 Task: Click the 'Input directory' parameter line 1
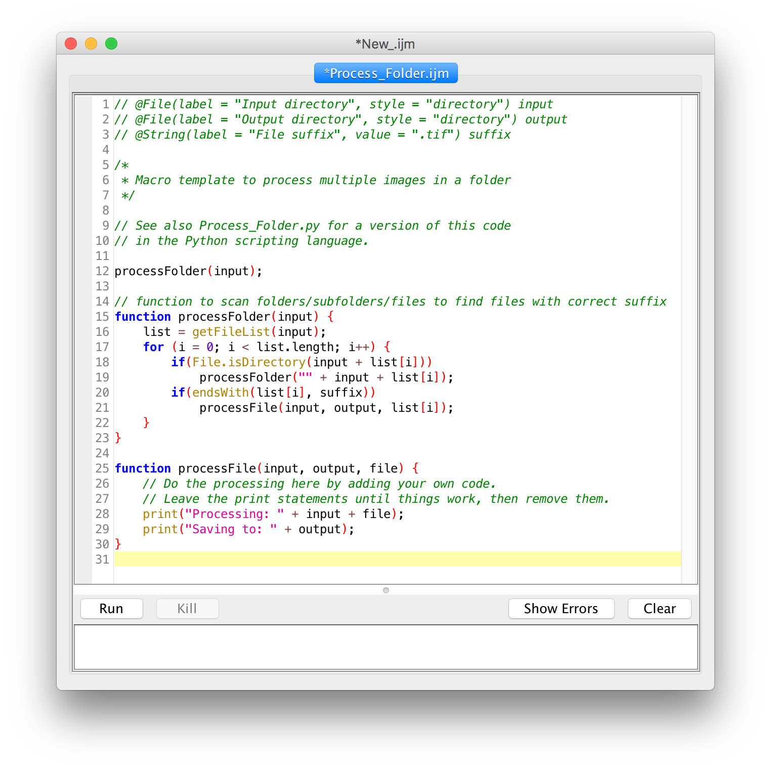tap(334, 104)
